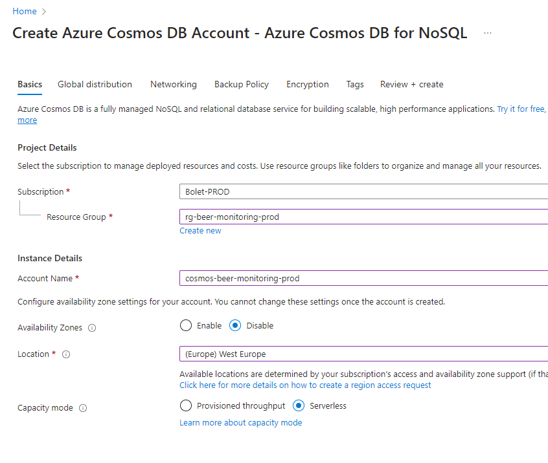Viewport: 548px width, 463px height.
Task: Open the Tags tab
Action: [x=355, y=85]
